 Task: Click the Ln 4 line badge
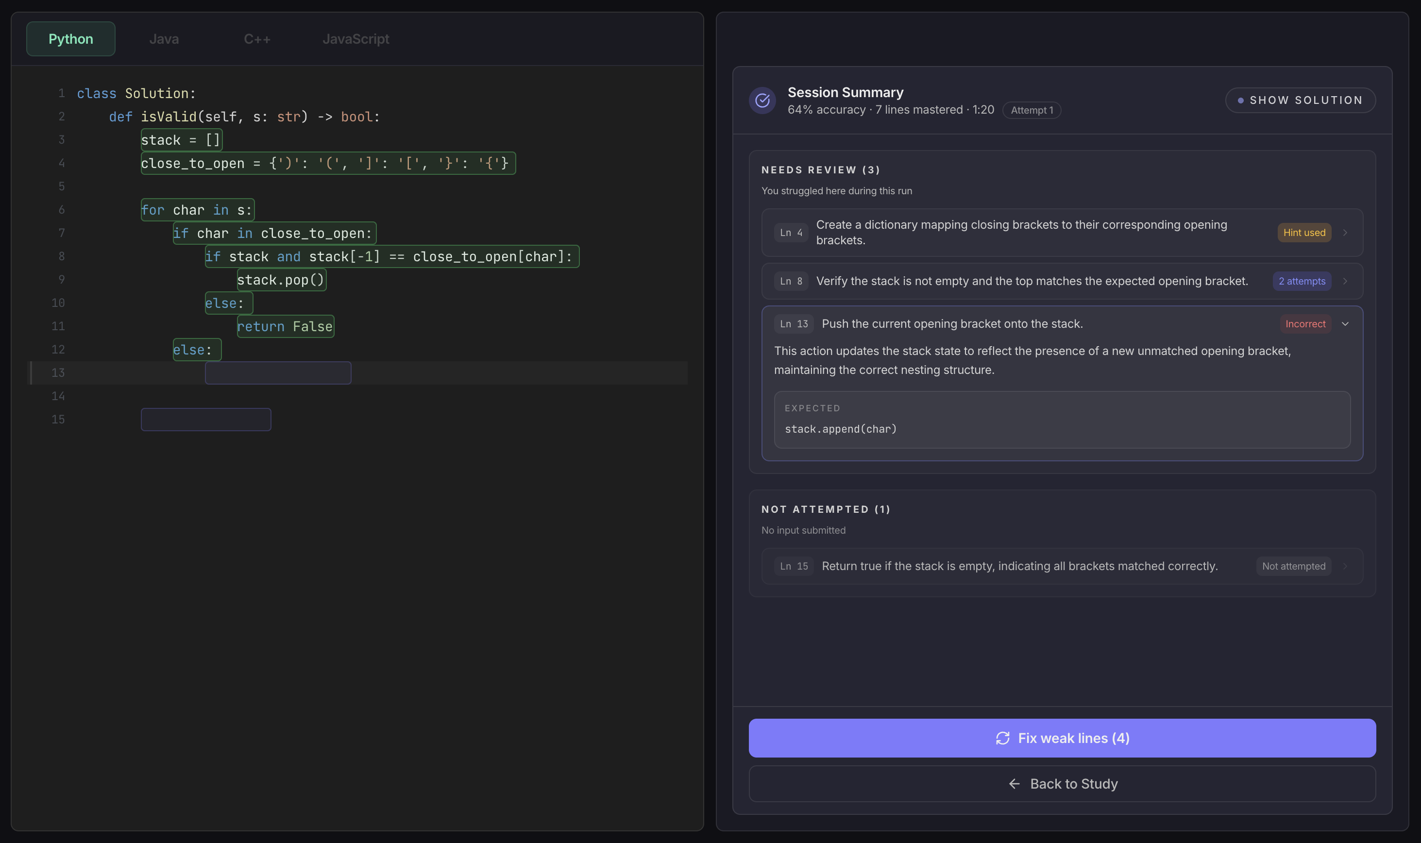pos(791,232)
